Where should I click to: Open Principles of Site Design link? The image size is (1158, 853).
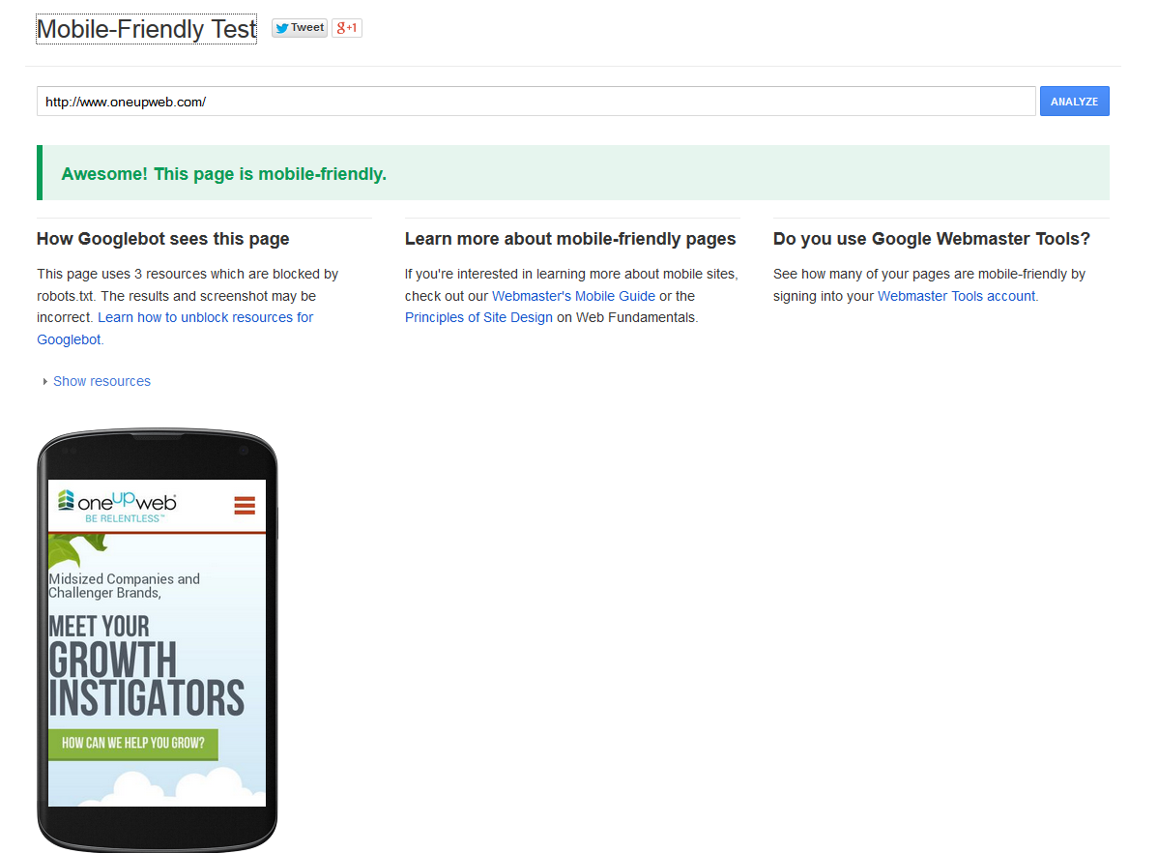click(478, 317)
